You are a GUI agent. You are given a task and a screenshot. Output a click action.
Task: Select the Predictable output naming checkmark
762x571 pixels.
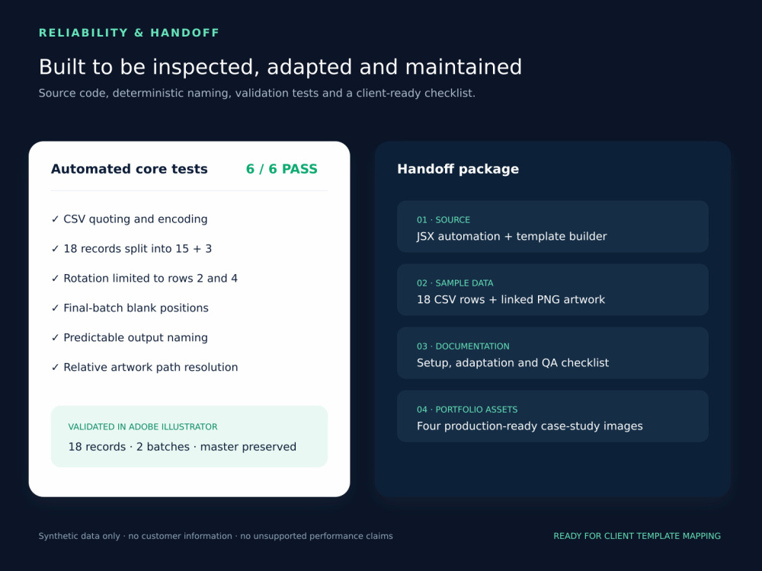coord(55,338)
